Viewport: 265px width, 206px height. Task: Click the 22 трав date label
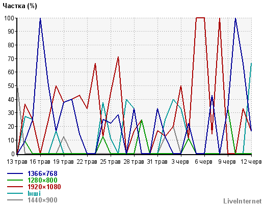[87, 162]
